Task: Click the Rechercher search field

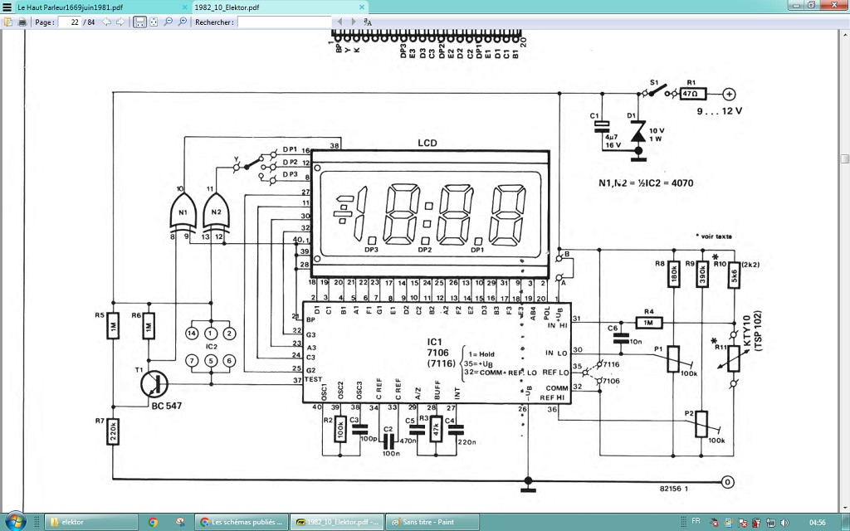Action: point(284,22)
